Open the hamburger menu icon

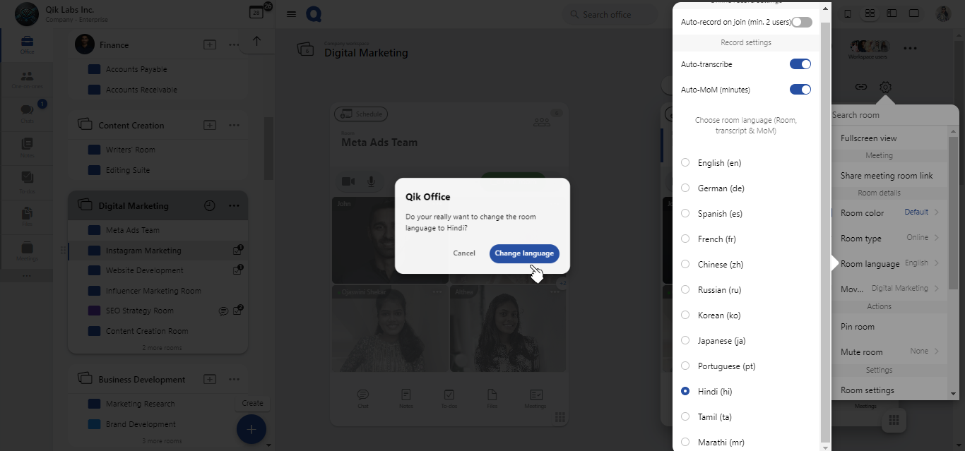291,14
